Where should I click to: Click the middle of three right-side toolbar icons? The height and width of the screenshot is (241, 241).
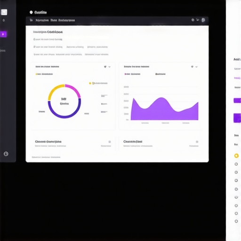tap(198, 20)
